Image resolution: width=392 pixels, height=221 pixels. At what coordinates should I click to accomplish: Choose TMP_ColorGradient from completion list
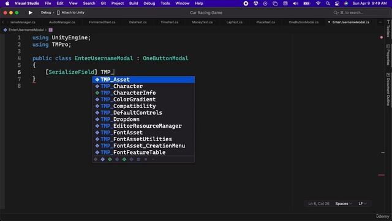pos(143,99)
